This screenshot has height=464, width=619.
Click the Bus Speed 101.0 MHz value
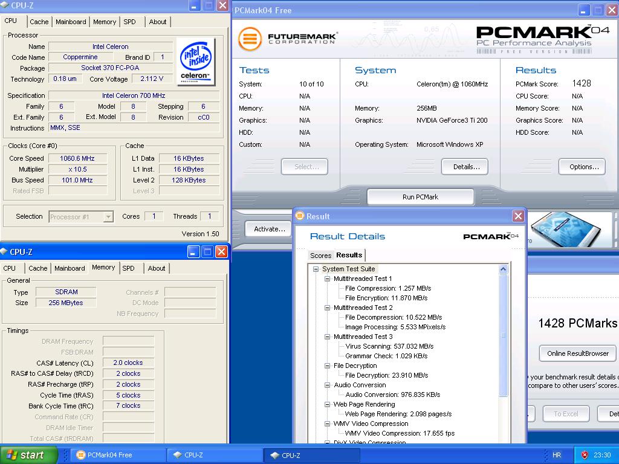pyautogui.click(x=77, y=180)
